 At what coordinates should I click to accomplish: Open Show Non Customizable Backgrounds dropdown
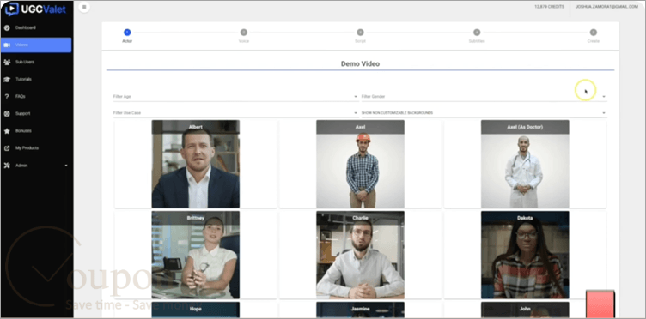(484, 113)
